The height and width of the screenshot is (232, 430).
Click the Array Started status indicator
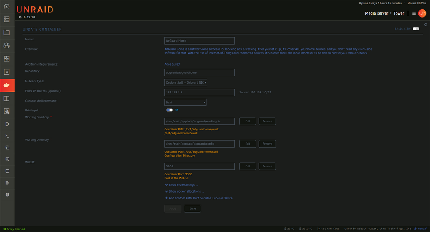14,229
